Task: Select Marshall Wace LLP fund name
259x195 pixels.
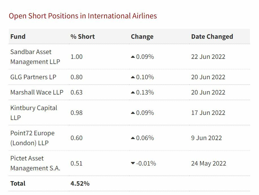Action: 37,92
